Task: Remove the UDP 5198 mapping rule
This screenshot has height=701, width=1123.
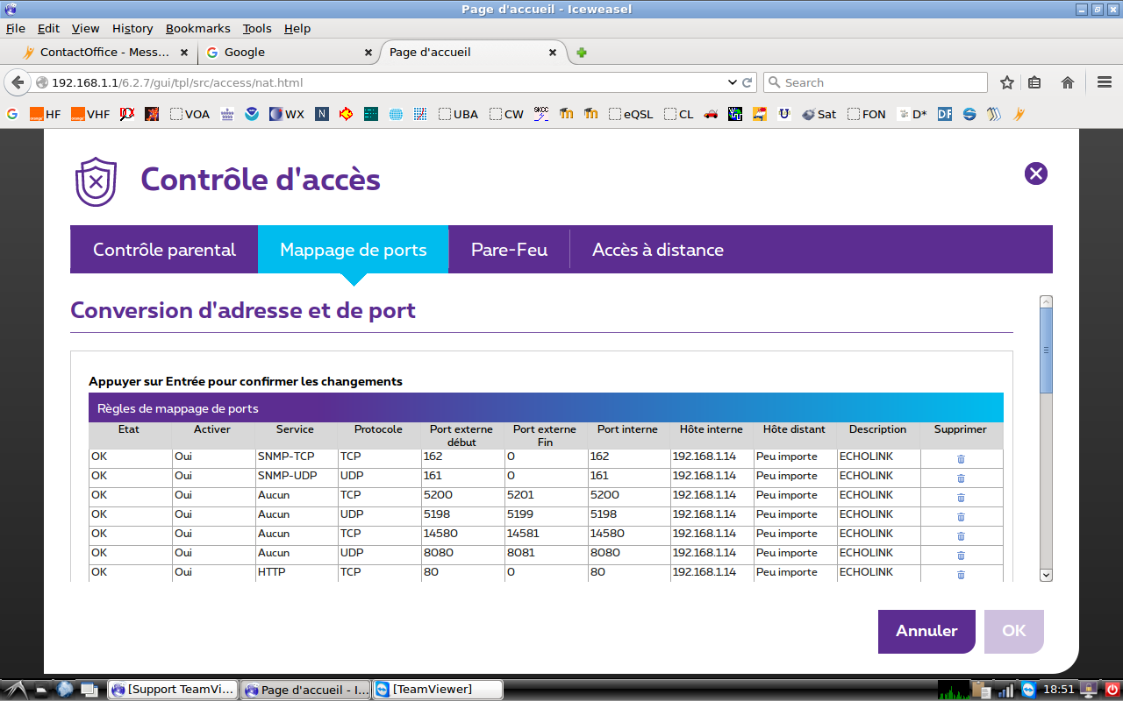Action: click(x=961, y=517)
